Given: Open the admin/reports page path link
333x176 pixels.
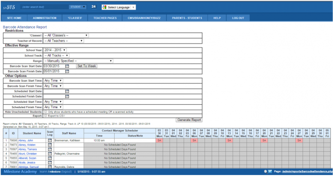Looking at the screenshot, I should click(x=307, y=172).
